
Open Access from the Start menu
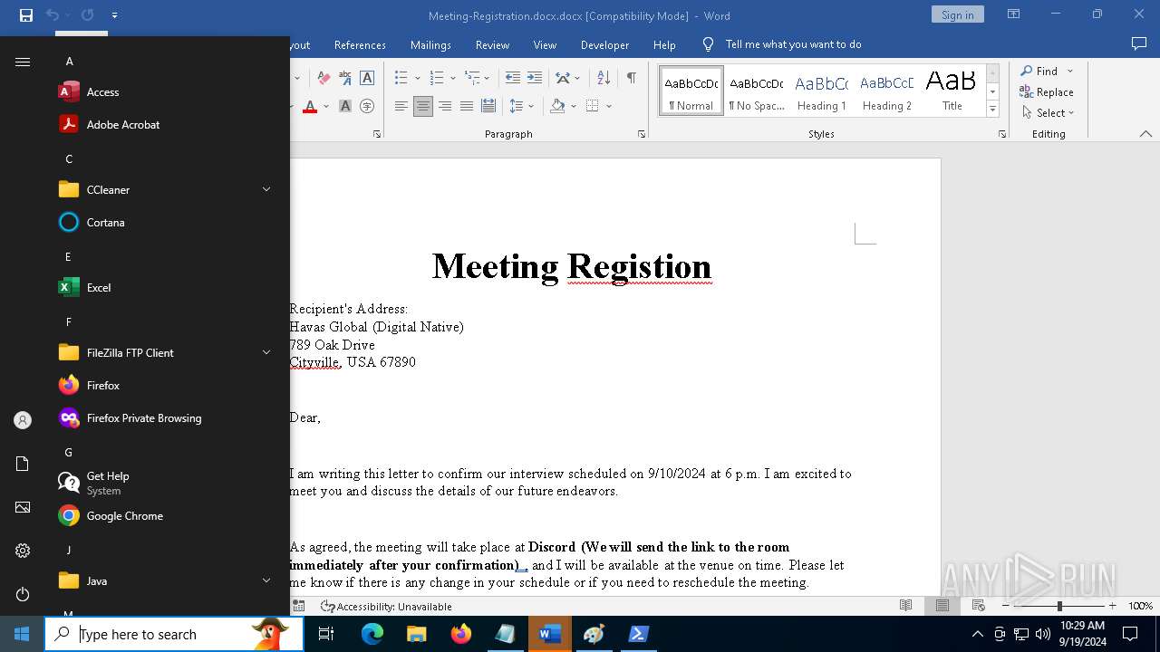163,91
